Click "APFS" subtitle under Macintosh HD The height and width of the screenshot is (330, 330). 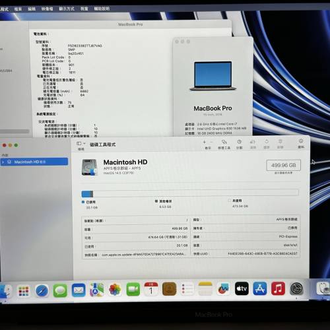[x=122, y=168]
